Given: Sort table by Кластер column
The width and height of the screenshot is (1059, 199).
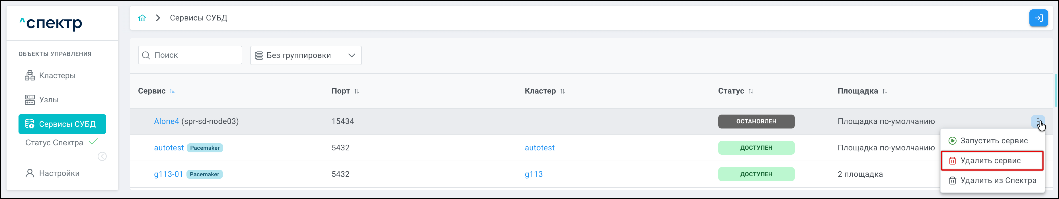Looking at the screenshot, I should point(563,91).
